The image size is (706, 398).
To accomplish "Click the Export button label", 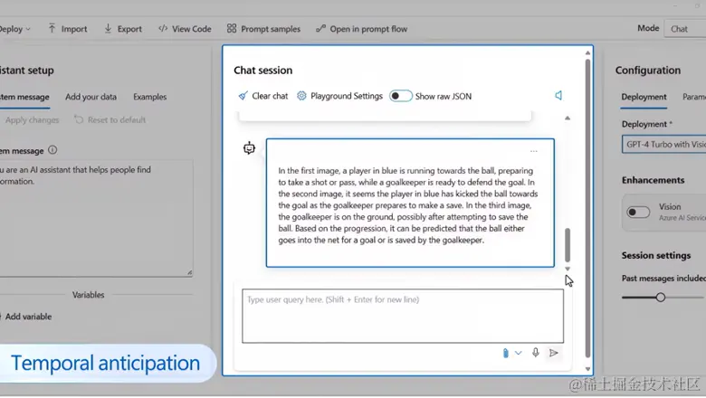I will 129,29.
